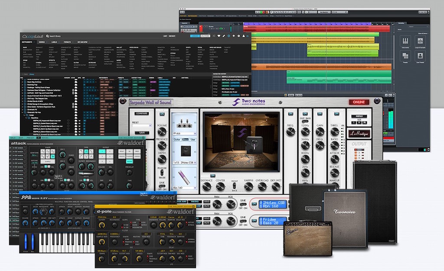Open the INSTRUMENTS filter tab in Loopcloud
Viewport: 444px width, 271px height.
click(x=27, y=42)
